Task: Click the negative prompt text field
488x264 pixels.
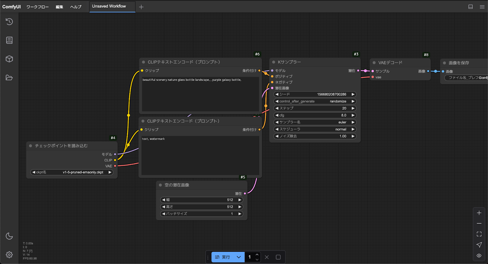Action: click(x=200, y=156)
